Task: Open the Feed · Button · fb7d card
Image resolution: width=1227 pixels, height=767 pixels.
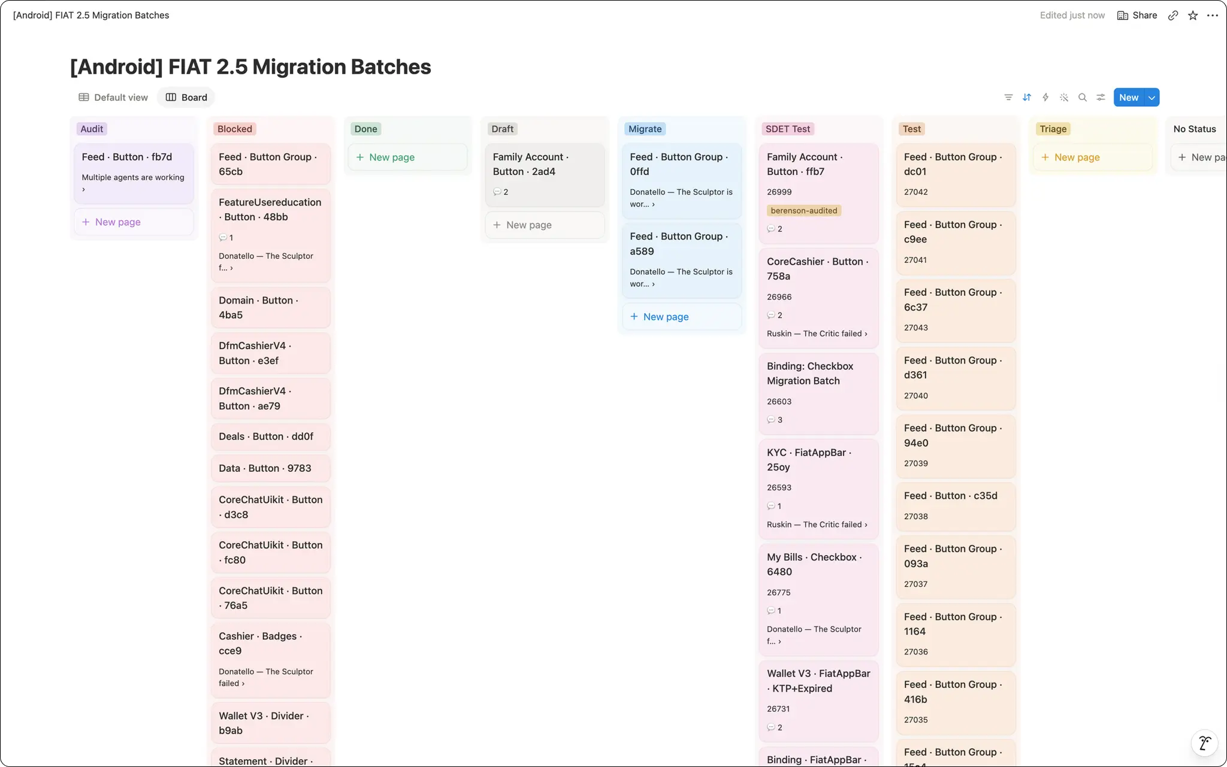Action: pos(134,174)
